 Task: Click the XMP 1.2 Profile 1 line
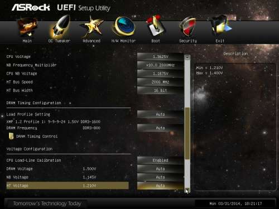click(x=54, y=122)
